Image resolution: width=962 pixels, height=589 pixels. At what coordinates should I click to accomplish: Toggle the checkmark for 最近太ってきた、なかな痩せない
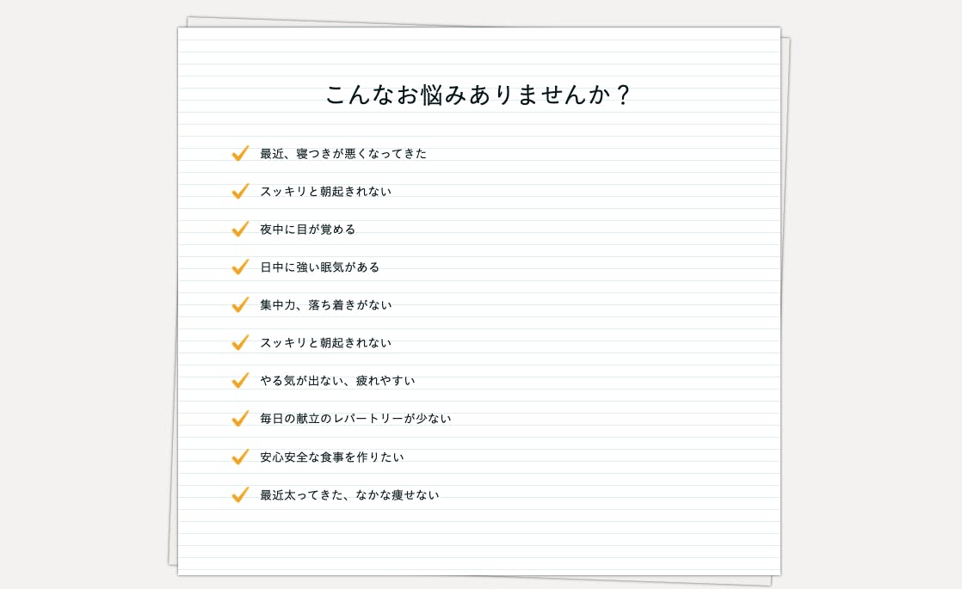point(240,494)
